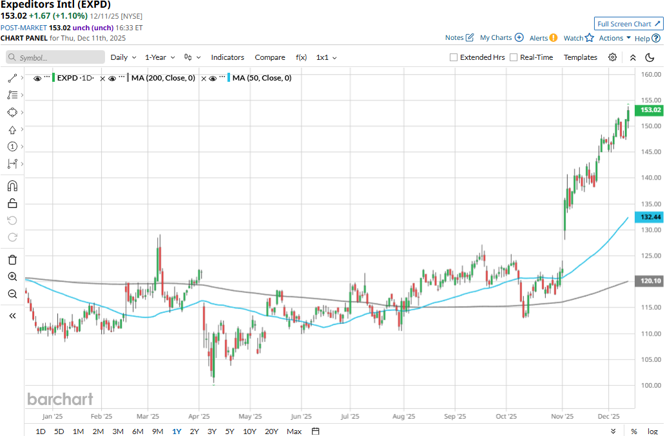Zoom out using the magnifier minus icon
The height and width of the screenshot is (436, 665).
[x=12, y=294]
